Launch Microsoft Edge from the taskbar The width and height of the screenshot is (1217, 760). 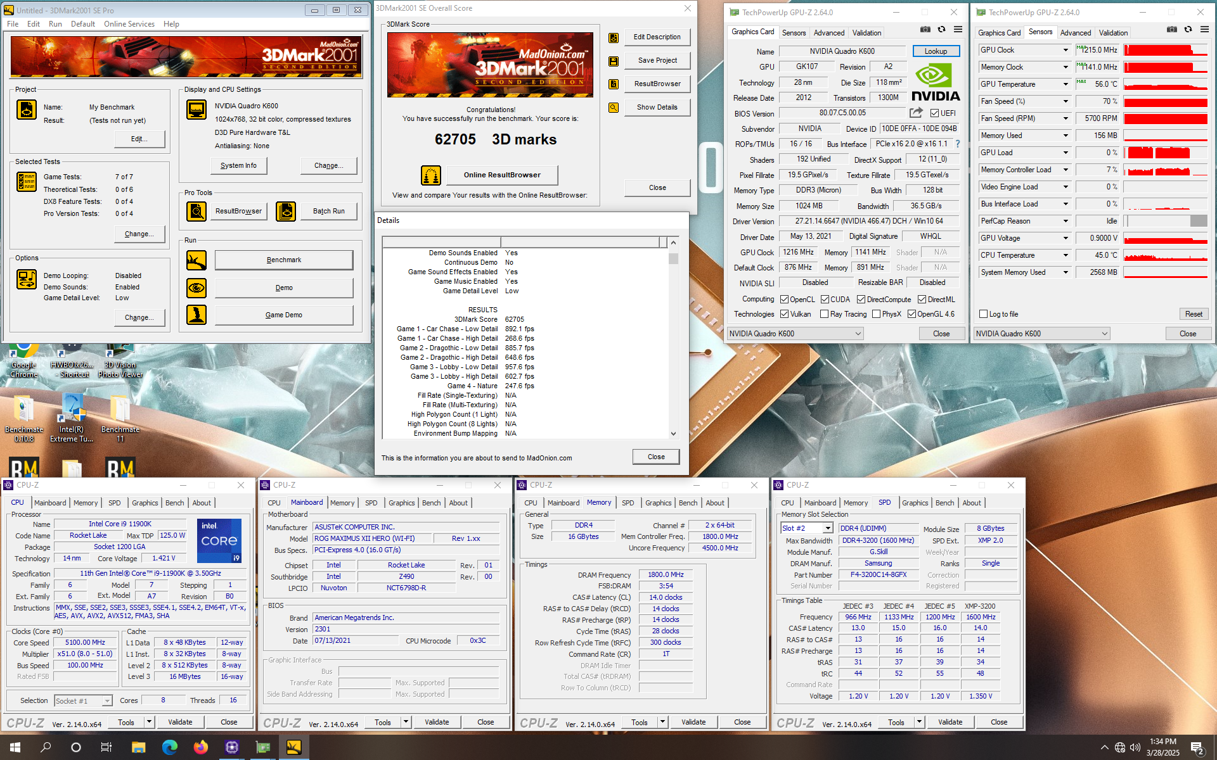tap(169, 747)
